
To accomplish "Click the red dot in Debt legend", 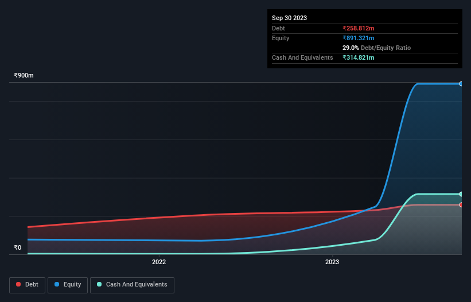I will tap(18, 284).
